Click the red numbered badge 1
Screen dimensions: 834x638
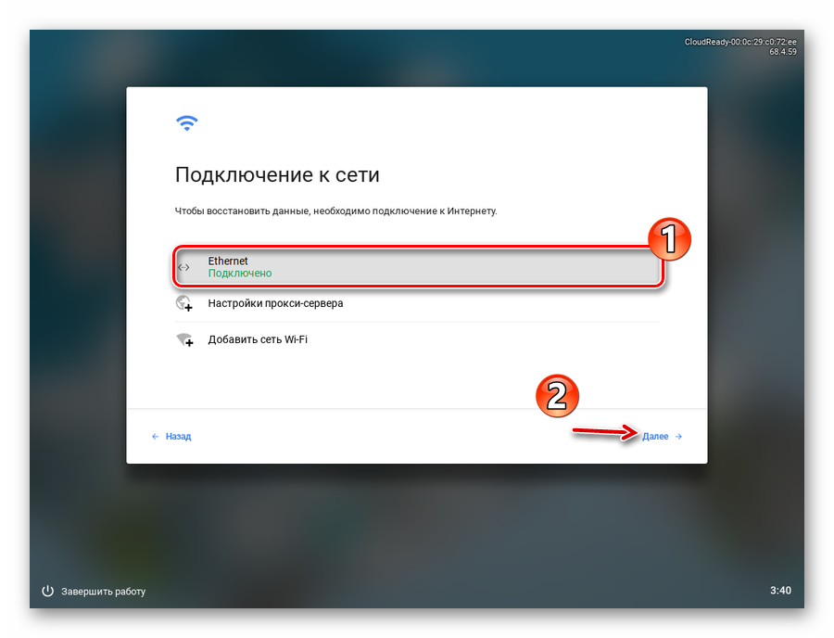coord(669,239)
